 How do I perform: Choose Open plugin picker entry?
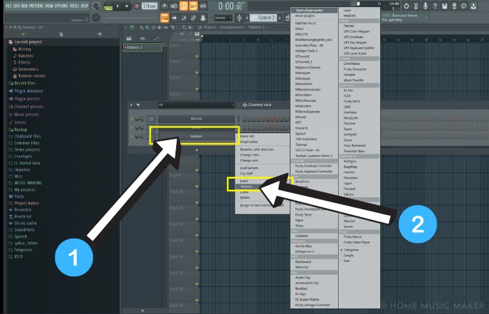click(x=314, y=10)
